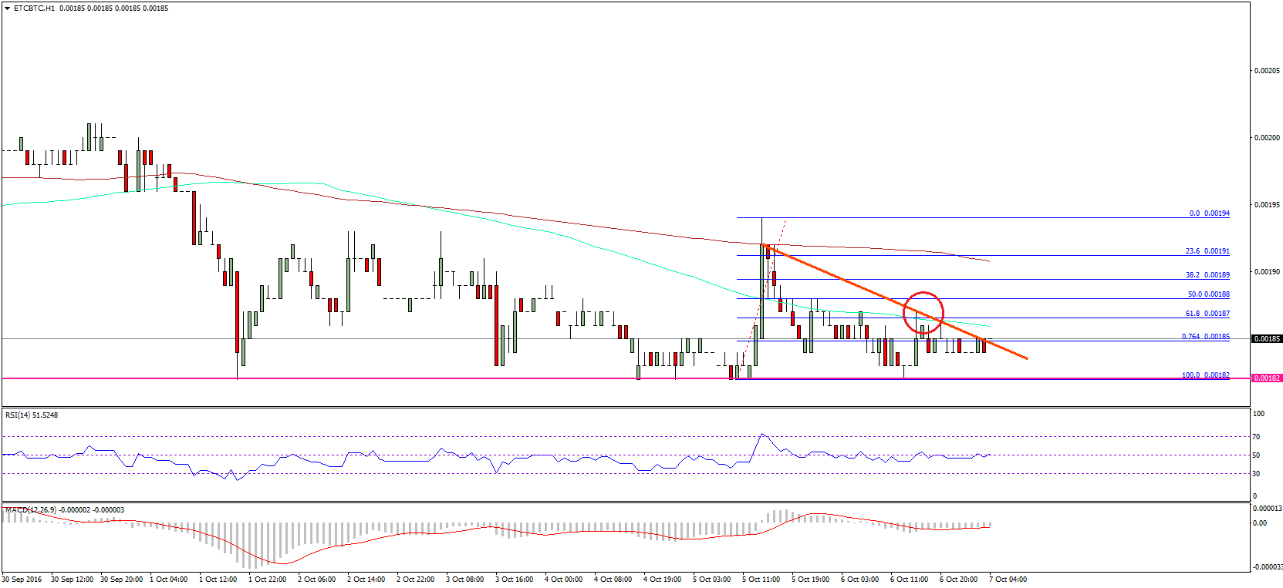Image resolution: width=1283 pixels, height=588 pixels.
Task: Click the 4 Oct 00:00 time axis label
Action: [x=564, y=580]
